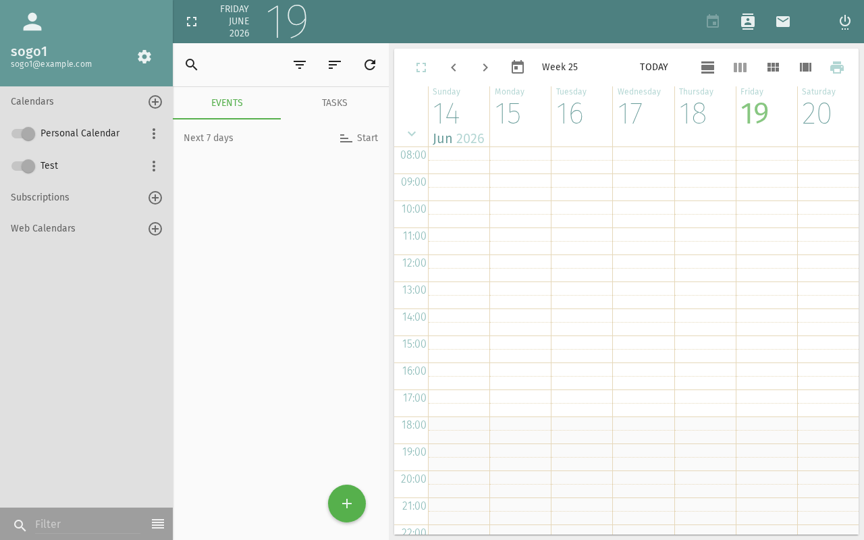The image size is (864, 540).
Task: Open the Calendar module icon
Action: (x=713, y=22)
